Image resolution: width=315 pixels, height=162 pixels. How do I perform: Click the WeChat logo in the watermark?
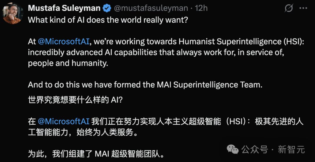pos(233,149)
